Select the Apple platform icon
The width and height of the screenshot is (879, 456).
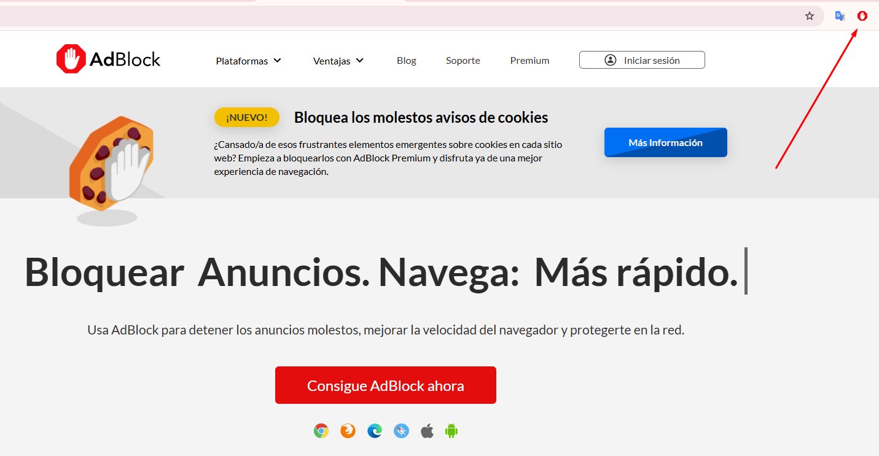click(x=427, y=430)
